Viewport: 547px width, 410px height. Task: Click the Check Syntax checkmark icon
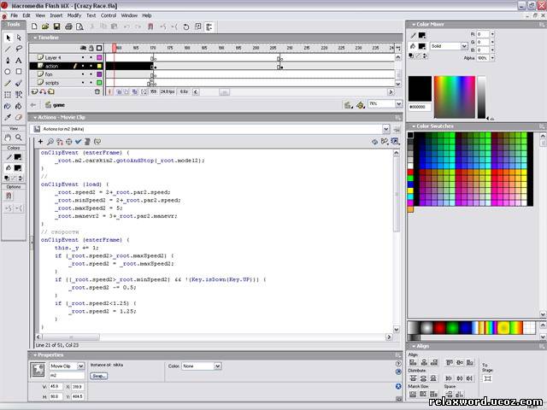point(79,142)
